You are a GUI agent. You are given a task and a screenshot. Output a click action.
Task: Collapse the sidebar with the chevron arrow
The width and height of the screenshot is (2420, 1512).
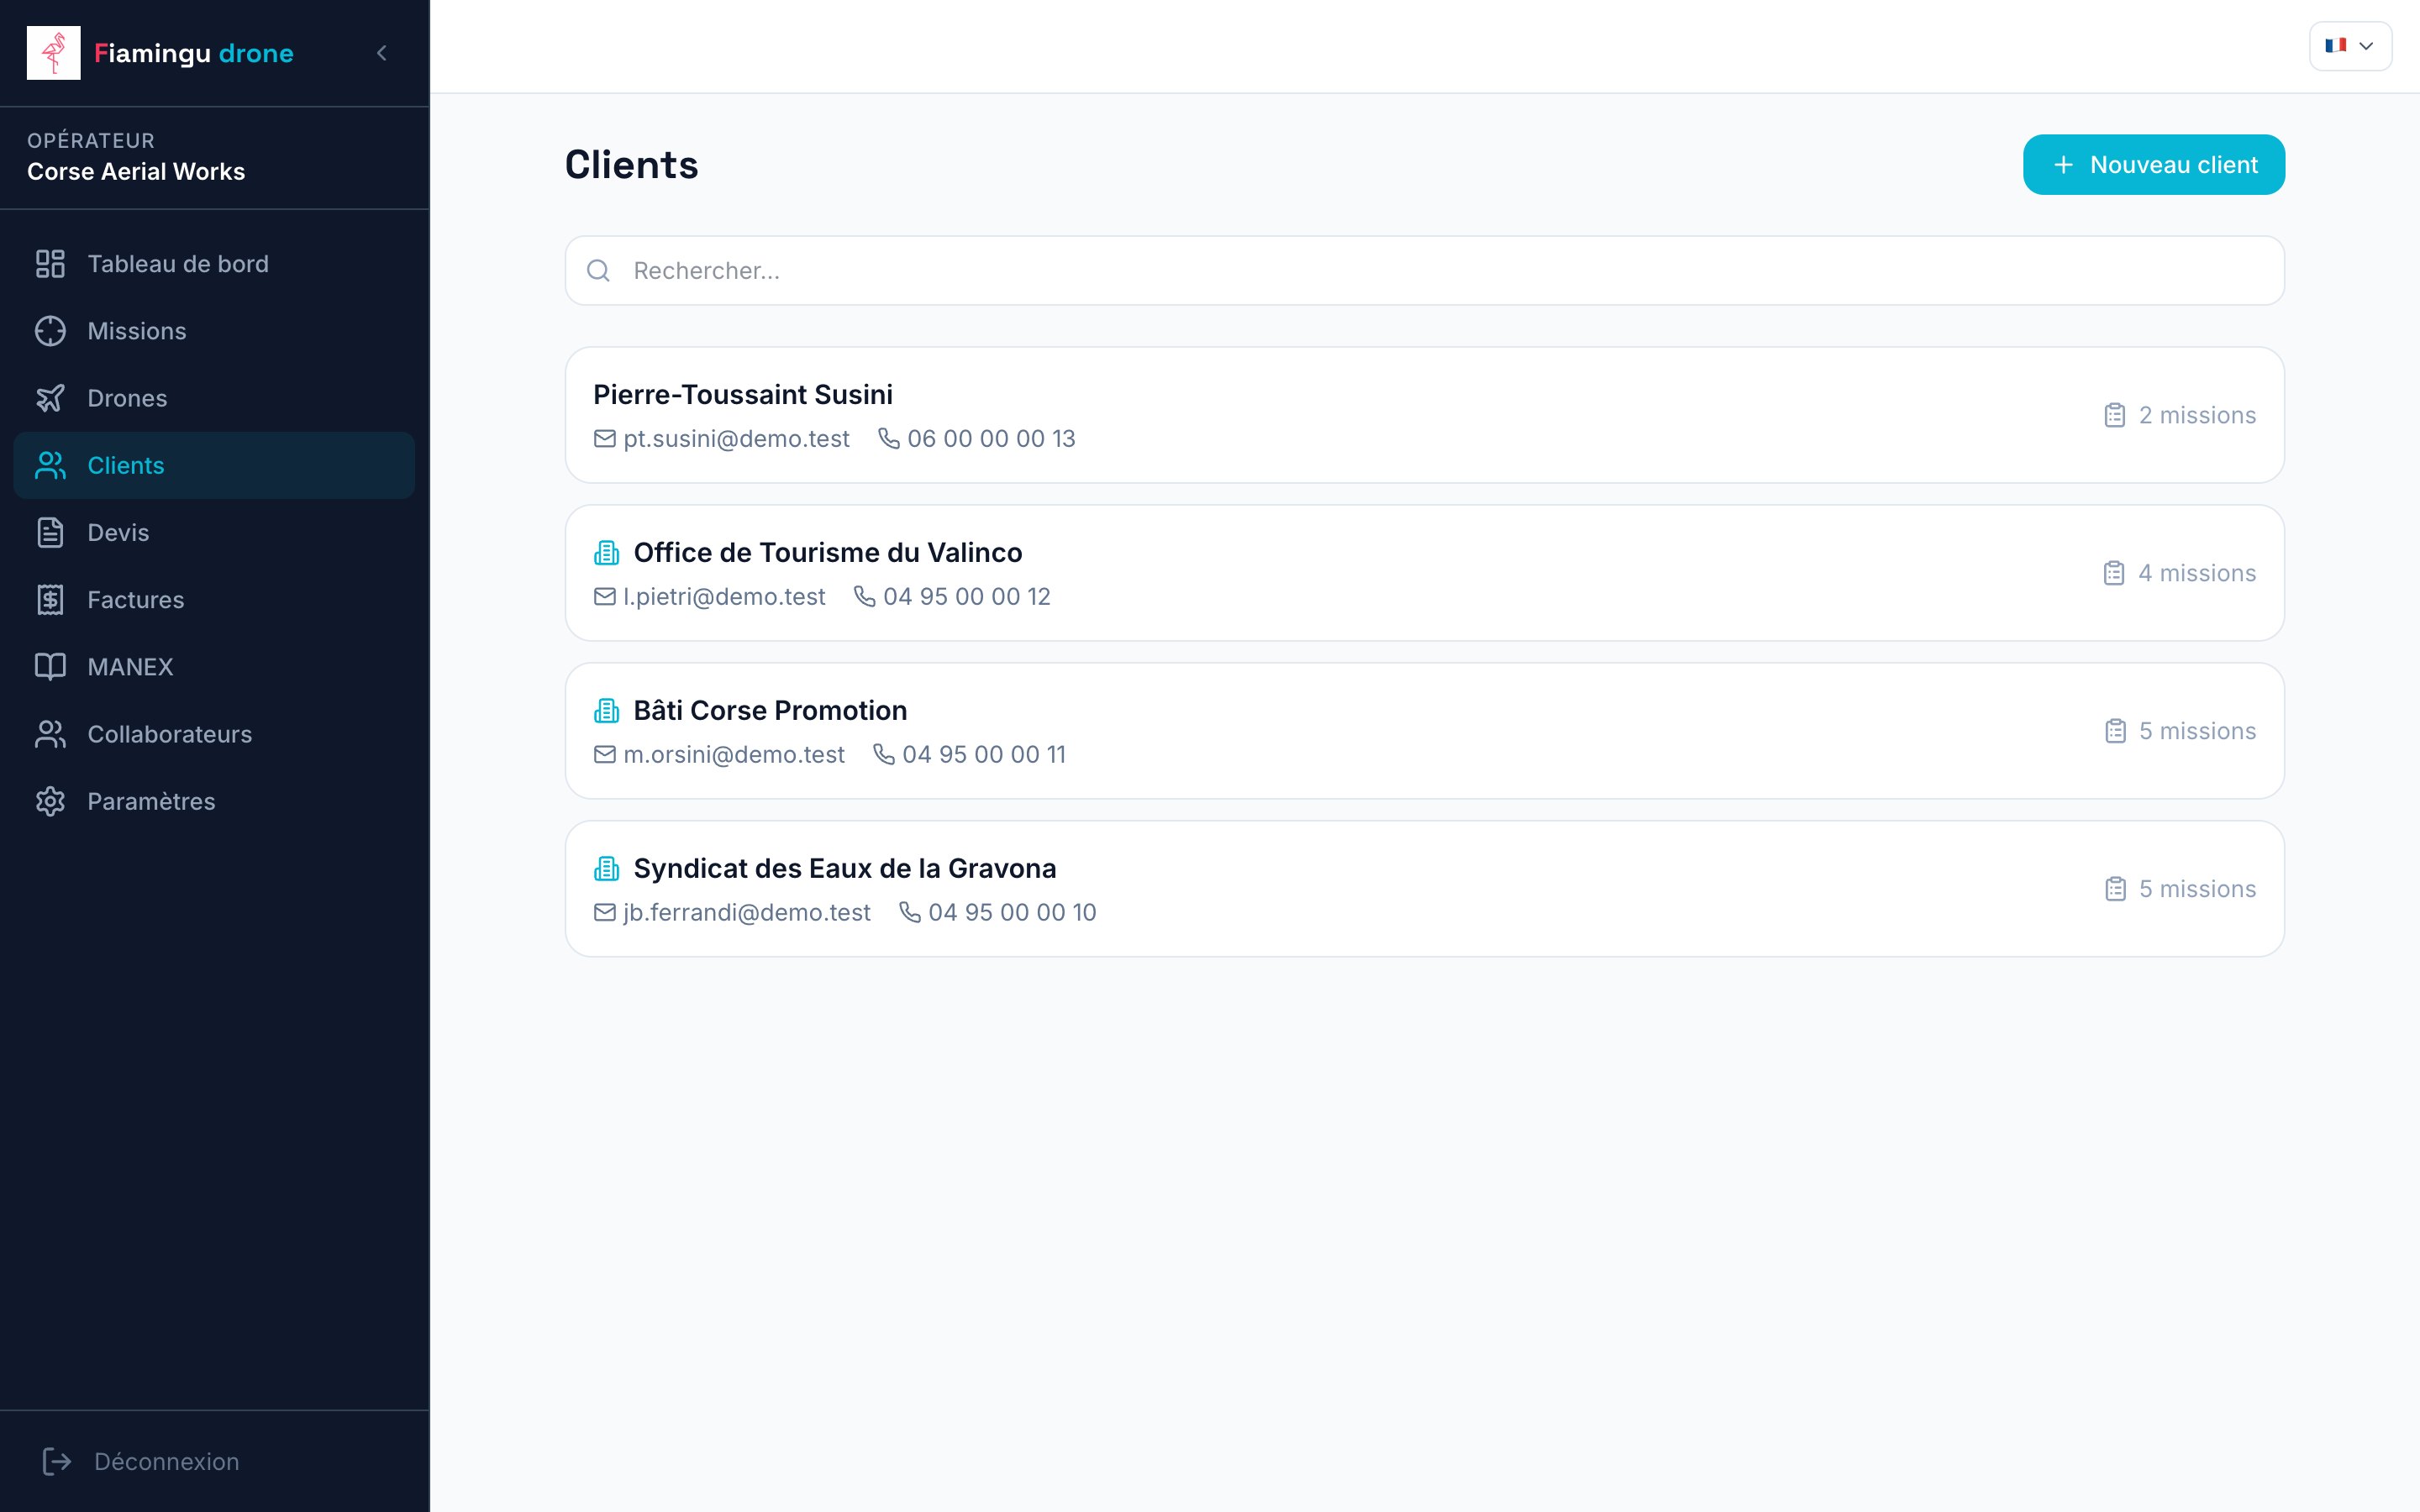[381, 53]
